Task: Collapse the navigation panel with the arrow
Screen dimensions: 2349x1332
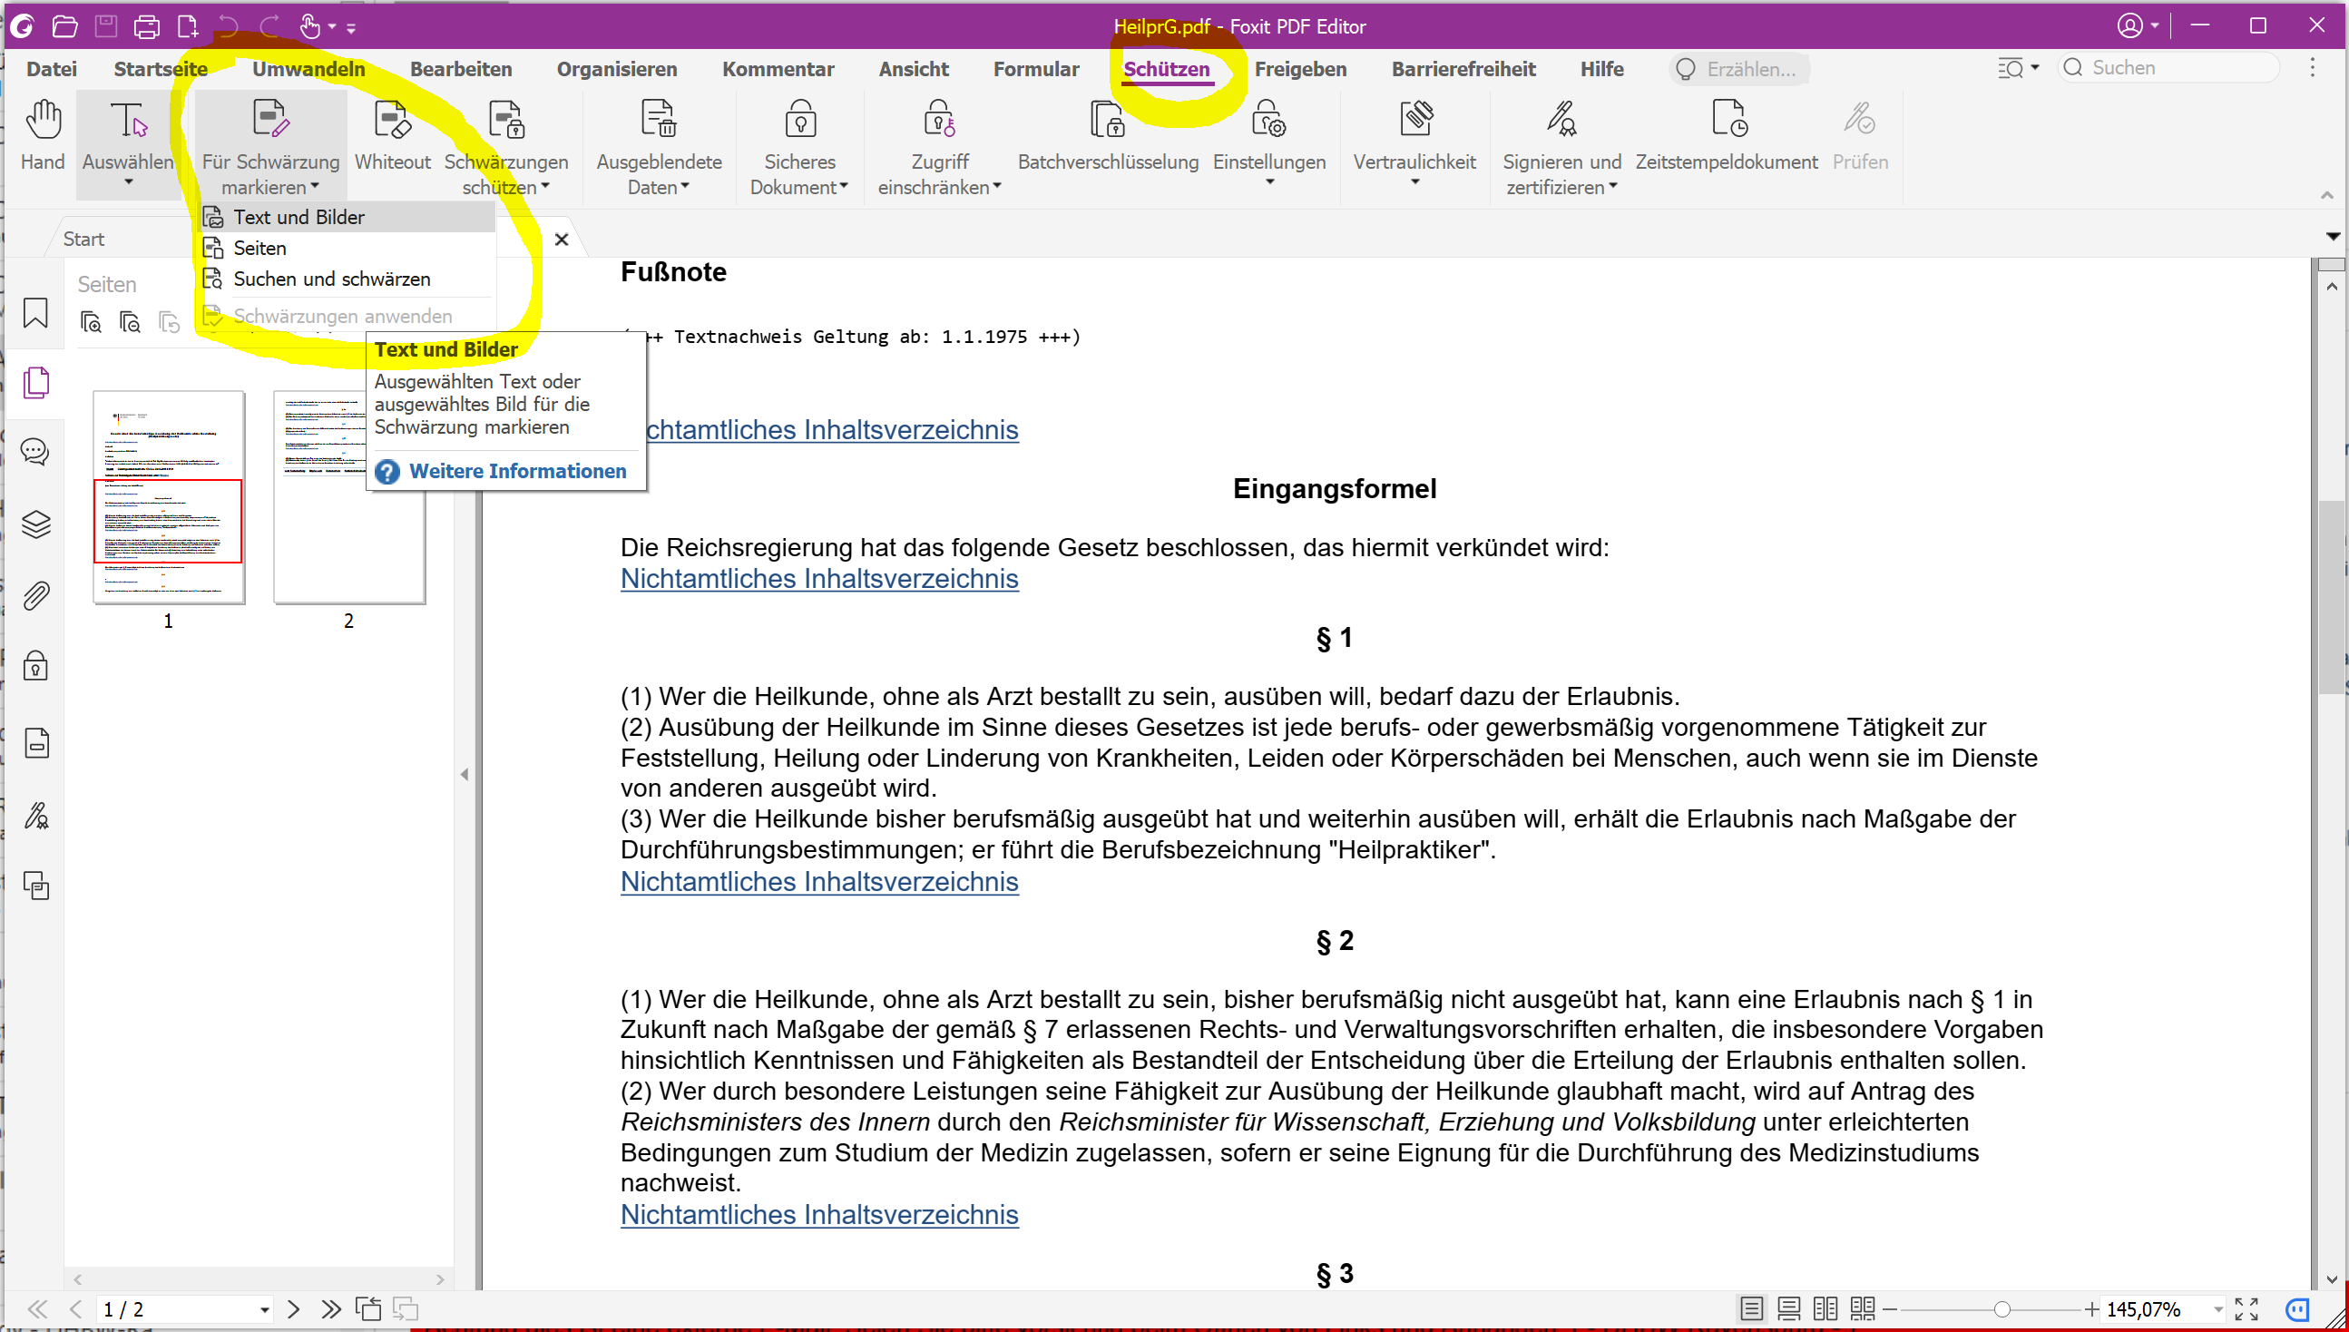Action: click(465, 774)
